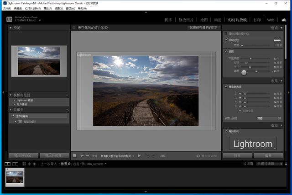The image size is (292, 195).
Task: Expand the 用户模板 (User Templates) folder
Action: tap(15, 104)
